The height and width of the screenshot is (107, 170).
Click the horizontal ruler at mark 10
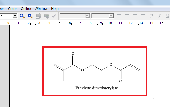coord(110,23)
